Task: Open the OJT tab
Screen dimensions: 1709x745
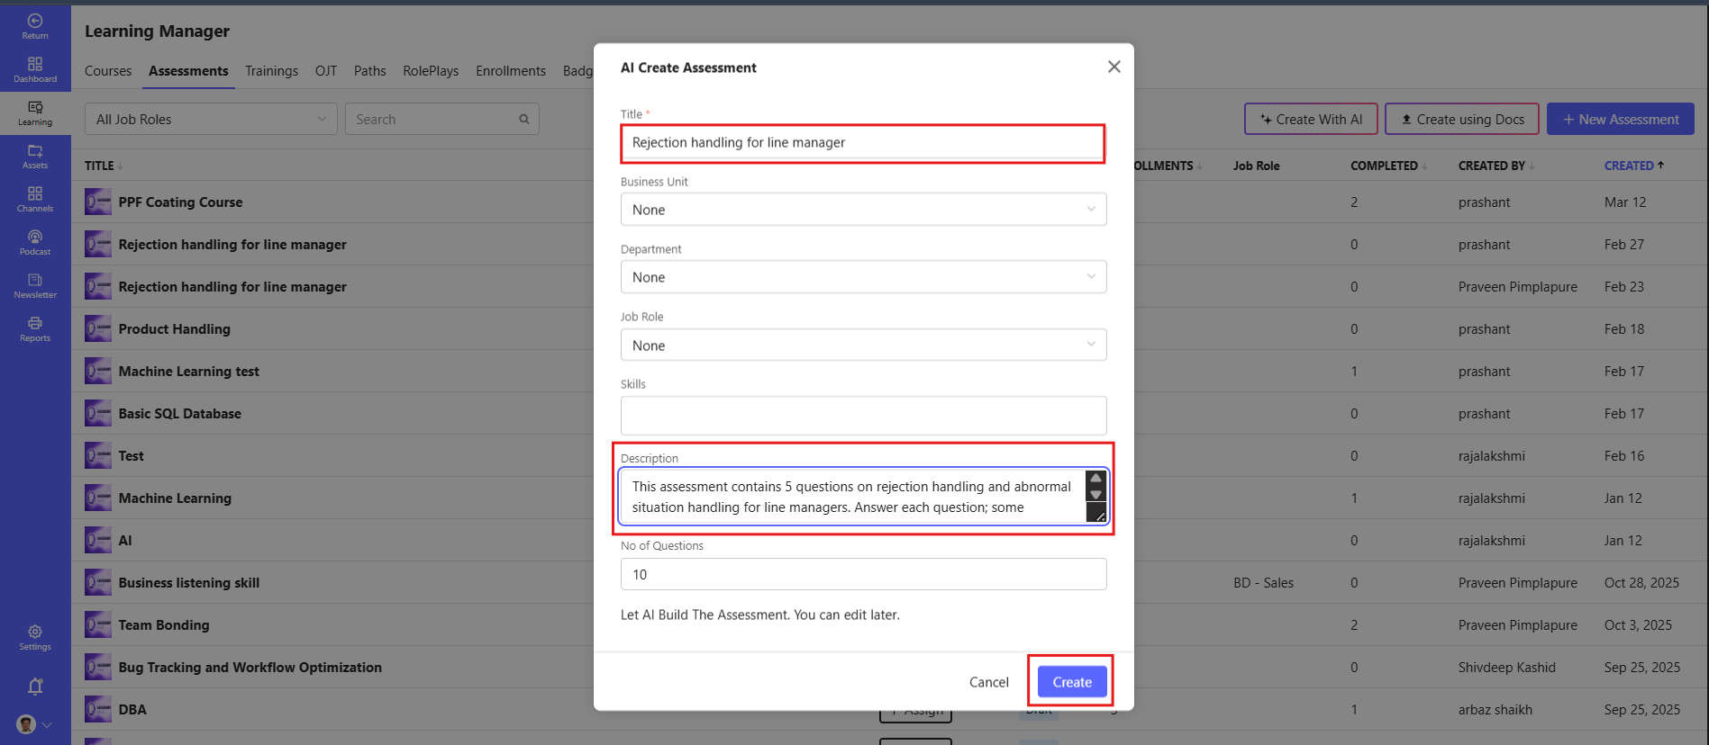Action: [x=326, y=70]
